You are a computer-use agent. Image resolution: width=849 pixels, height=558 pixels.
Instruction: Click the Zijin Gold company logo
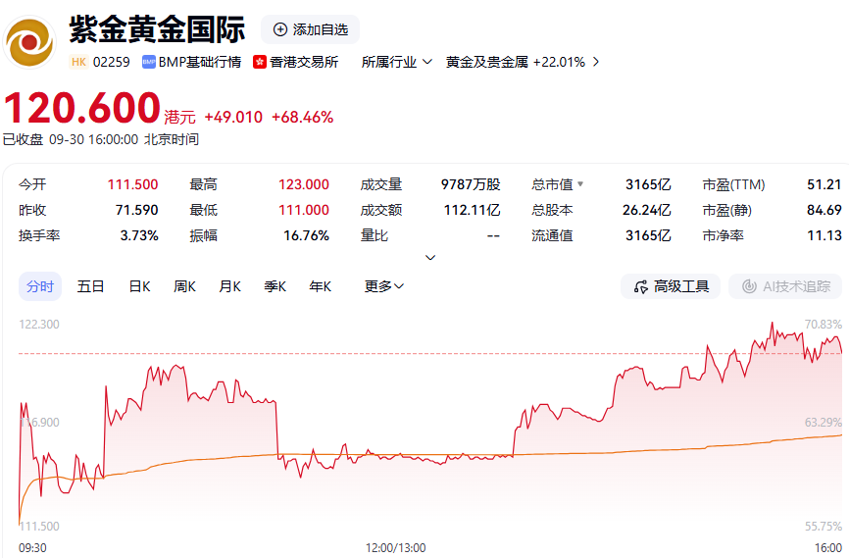[30, 41]
